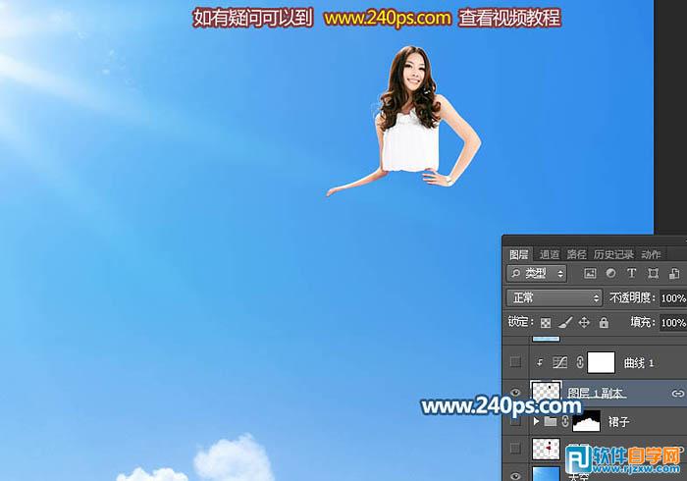Viewport: 687px width, 481px height.
Task: Select 天空 blue layer thumbnail
Action: click(546, 474)
